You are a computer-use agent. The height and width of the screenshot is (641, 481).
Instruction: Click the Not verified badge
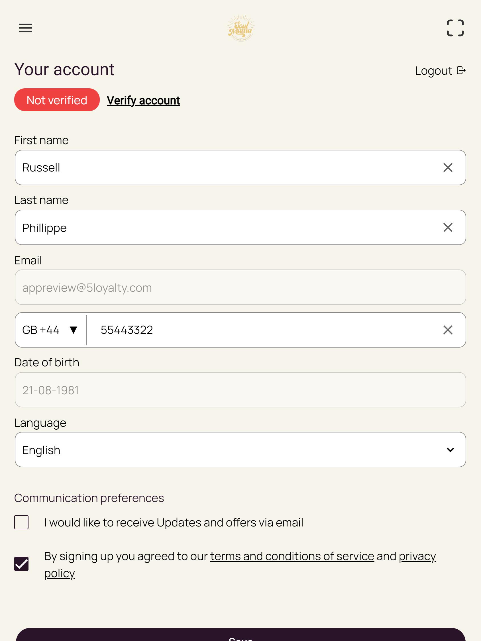[x=57, y=100]
